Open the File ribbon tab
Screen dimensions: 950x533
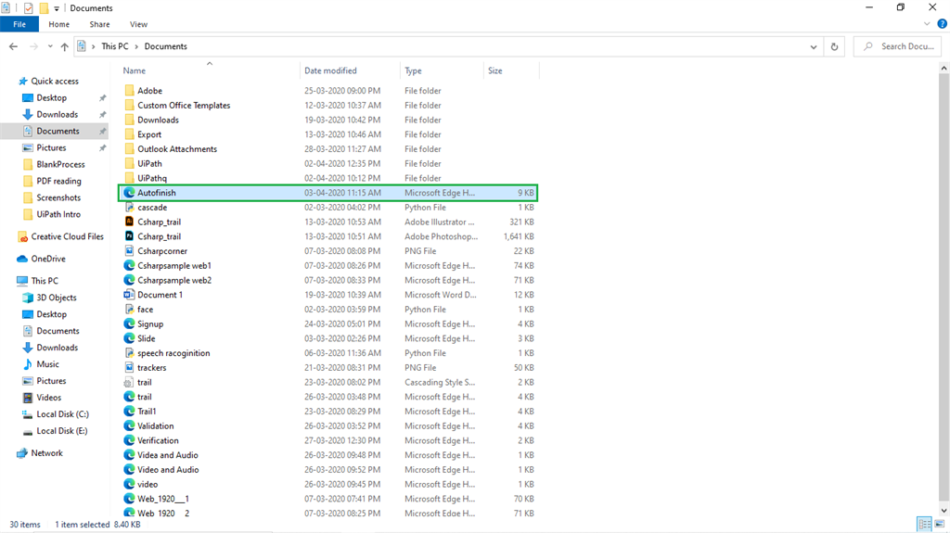[x=19, y=24]
